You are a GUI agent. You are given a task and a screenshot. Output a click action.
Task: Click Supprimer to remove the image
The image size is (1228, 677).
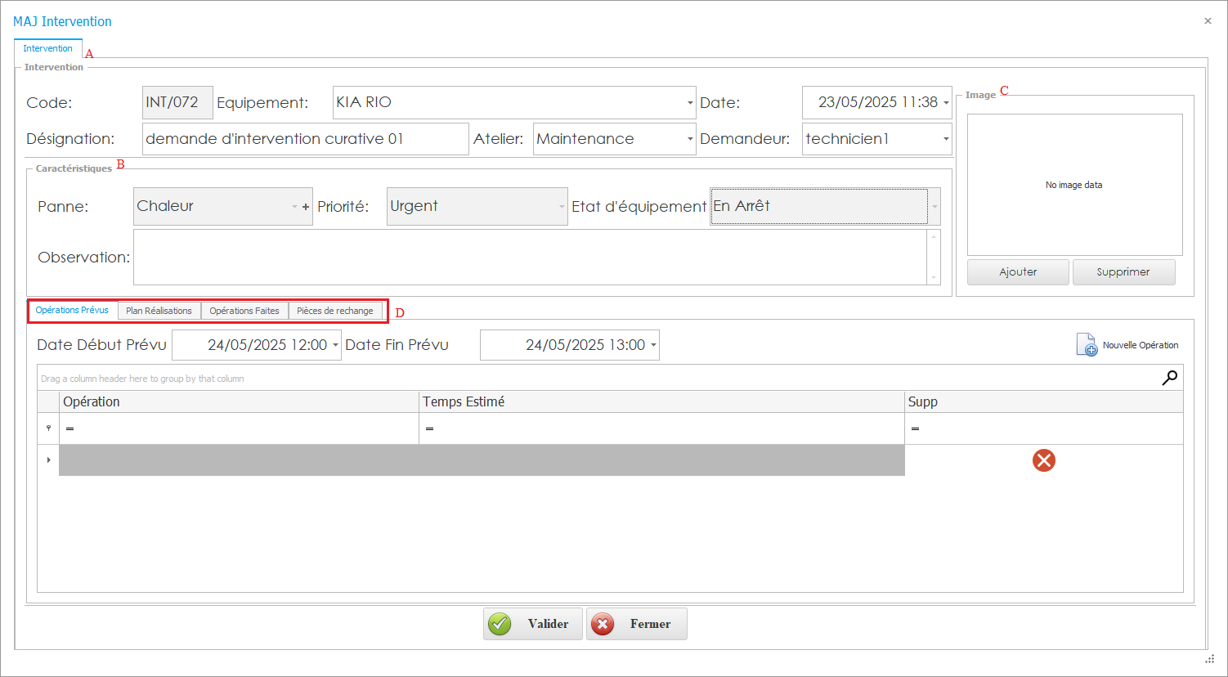(1123, 272)
